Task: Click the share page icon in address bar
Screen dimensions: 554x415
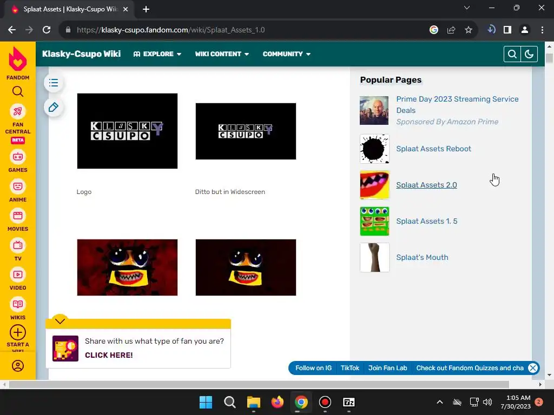Action: [451, 30]
